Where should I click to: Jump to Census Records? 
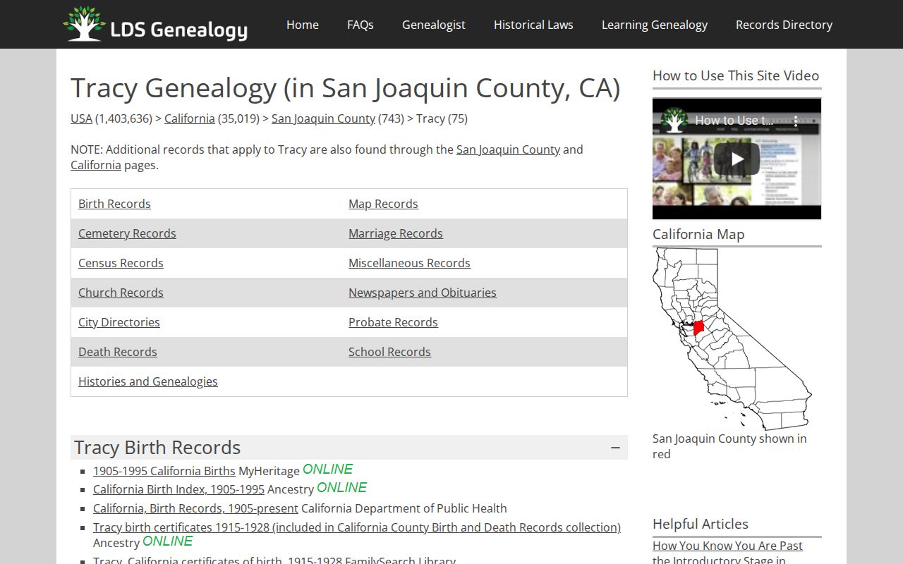point(121,263)
